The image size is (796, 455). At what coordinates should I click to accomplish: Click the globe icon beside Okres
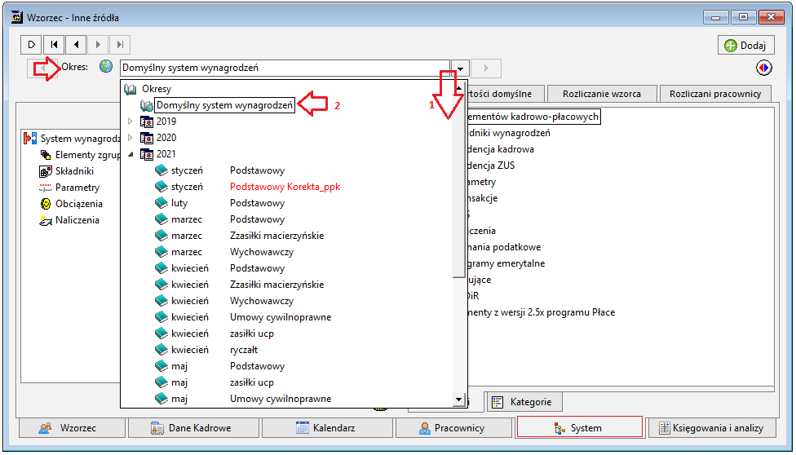(x=106, y=67)
